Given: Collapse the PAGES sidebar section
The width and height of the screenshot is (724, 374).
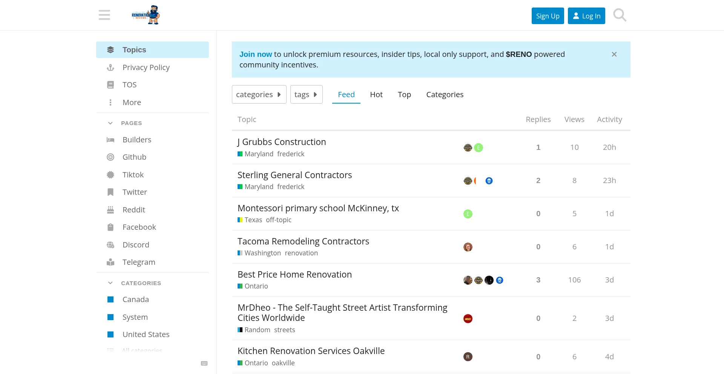Looking at the screenshot, I should point(110,123).
